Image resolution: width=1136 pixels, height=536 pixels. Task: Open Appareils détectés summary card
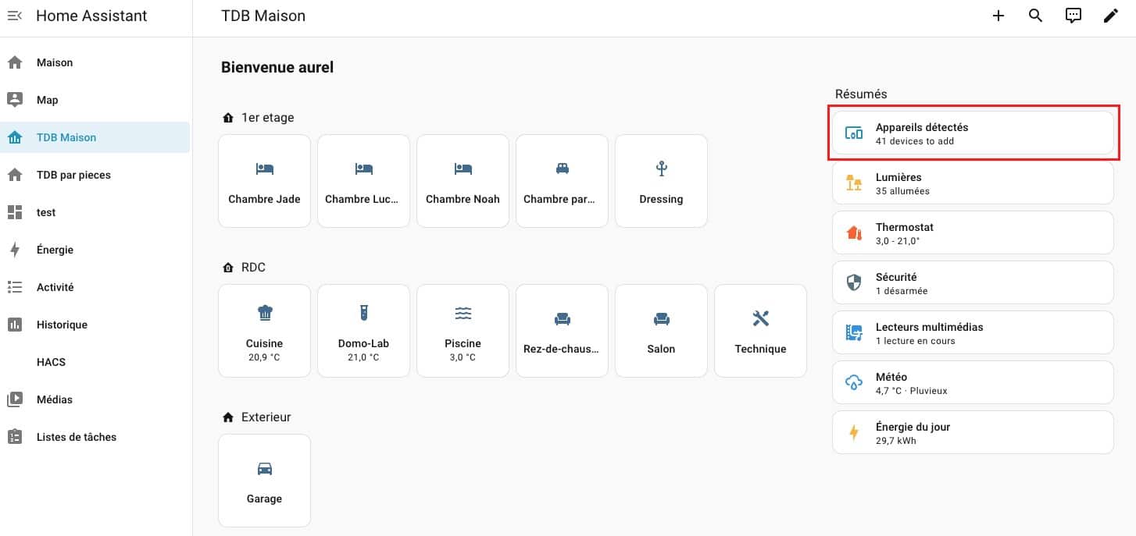972,133
